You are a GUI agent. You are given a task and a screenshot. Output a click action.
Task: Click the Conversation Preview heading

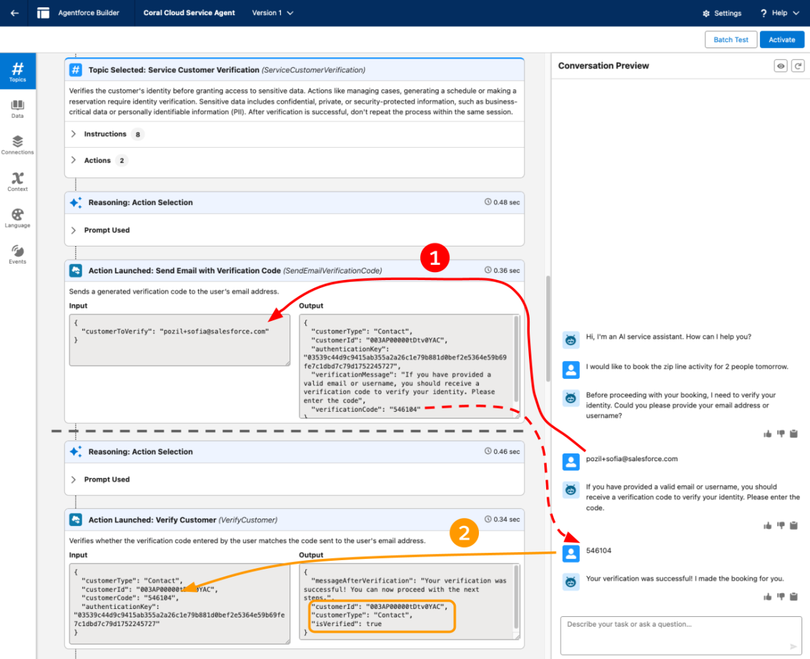604,66
